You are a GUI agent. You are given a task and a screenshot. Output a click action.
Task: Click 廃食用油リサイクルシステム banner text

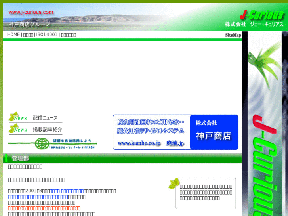coord(151,130)
